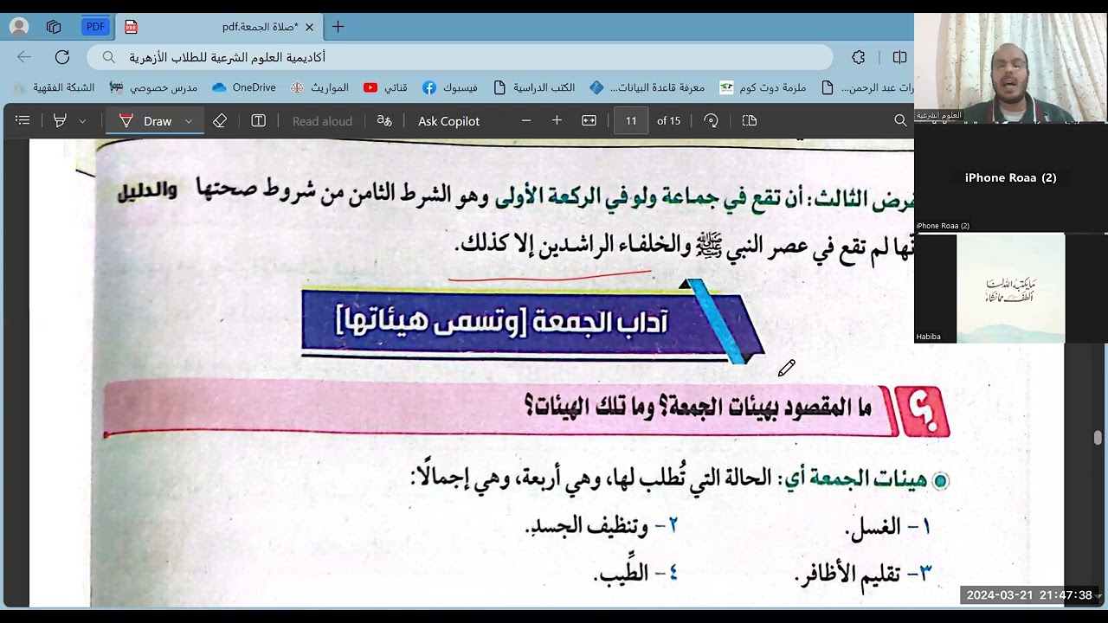This screenshot has height=623, width=1108.
Task: Open the فيسبوك bookmark
Action: coord(450,87)
